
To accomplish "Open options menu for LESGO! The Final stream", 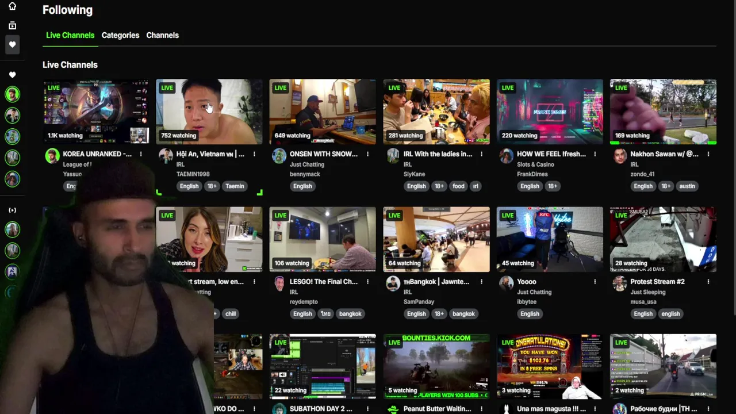I will tap(368, 282).
